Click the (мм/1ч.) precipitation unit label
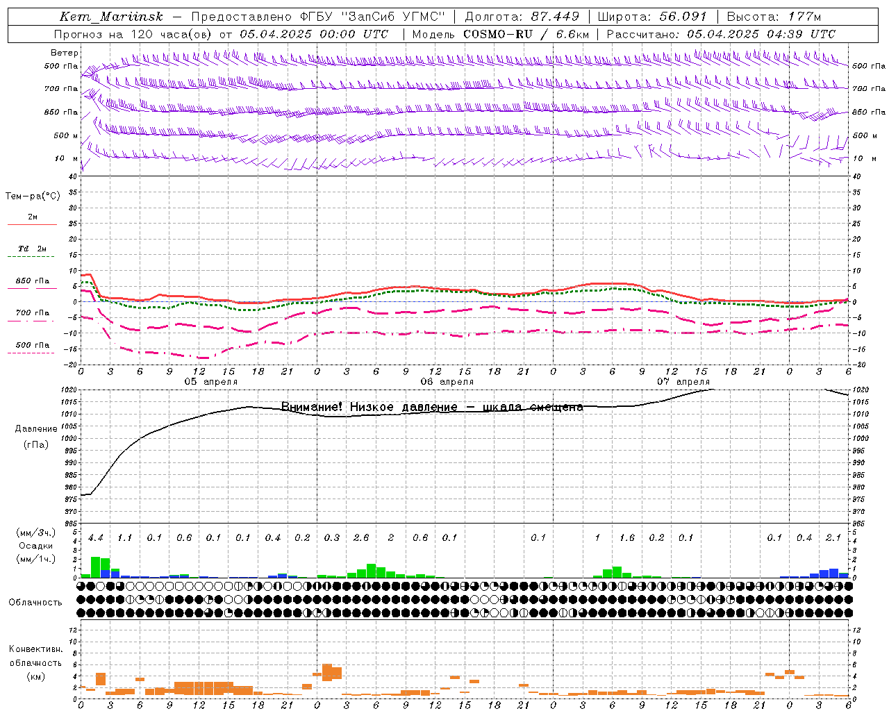Image resolution: width=889 pixels, height=711 pixels. pyautogui.click(x=35, y=559)
